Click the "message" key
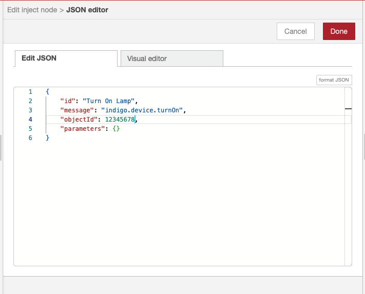Image resolution: width=365 pixels, height=294 pixels. click(x=77, y=110)
